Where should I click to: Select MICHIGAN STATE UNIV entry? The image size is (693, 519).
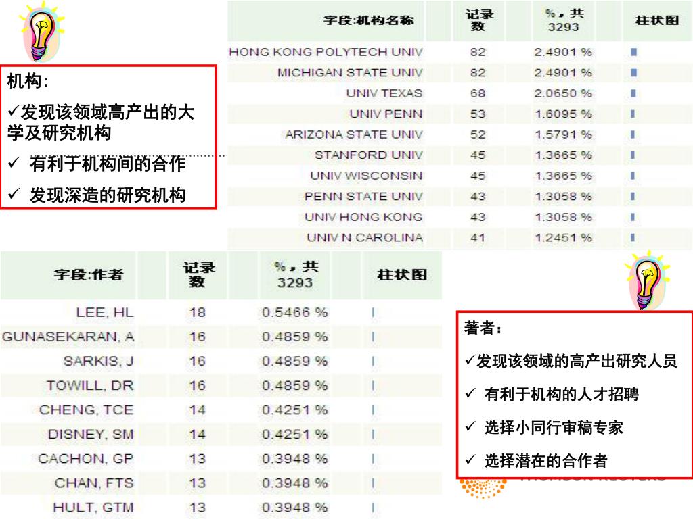click(350, 72)
